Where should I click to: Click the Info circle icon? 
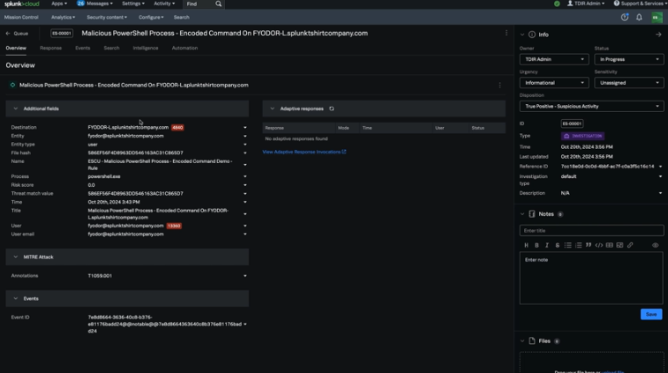532,34
